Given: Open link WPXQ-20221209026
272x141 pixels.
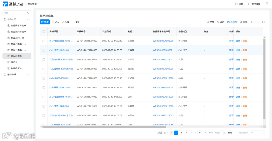Looking at the screenshot, I should pos(163,41).
